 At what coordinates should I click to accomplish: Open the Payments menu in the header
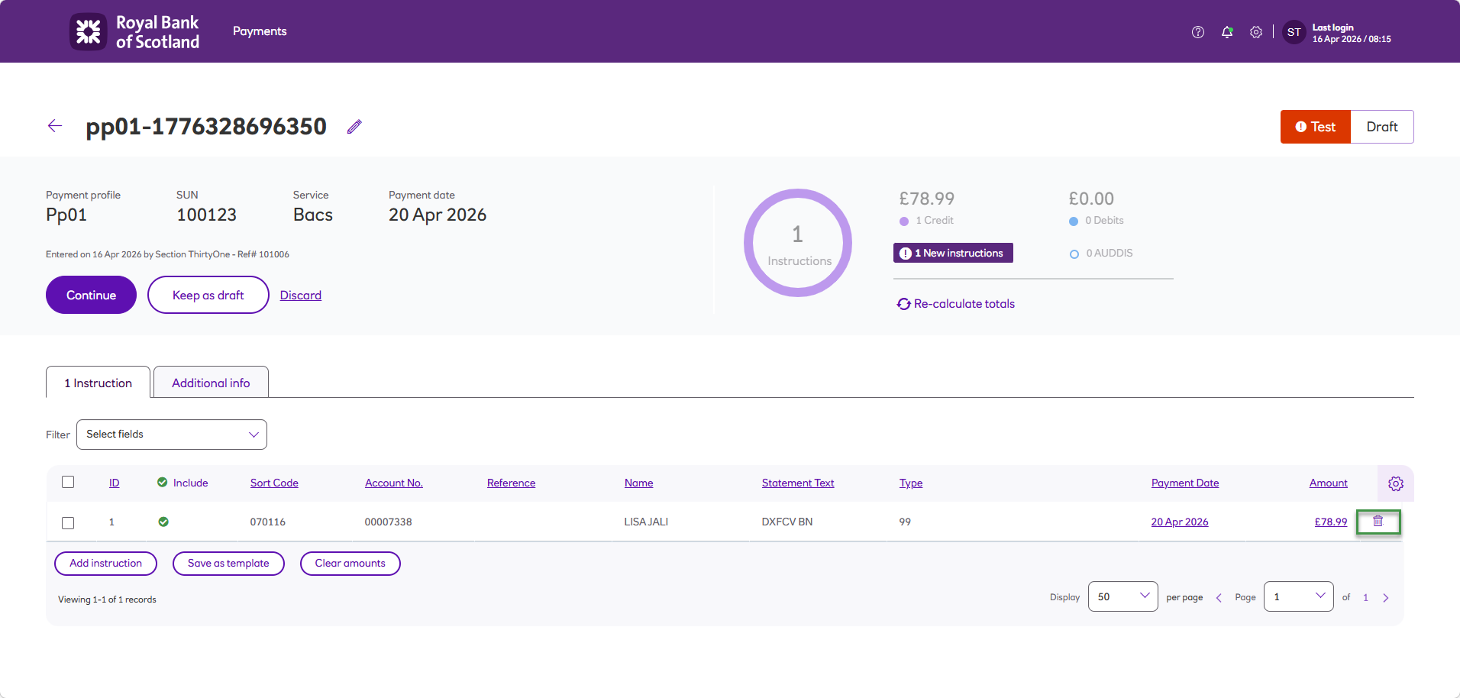tap(260, 31)
